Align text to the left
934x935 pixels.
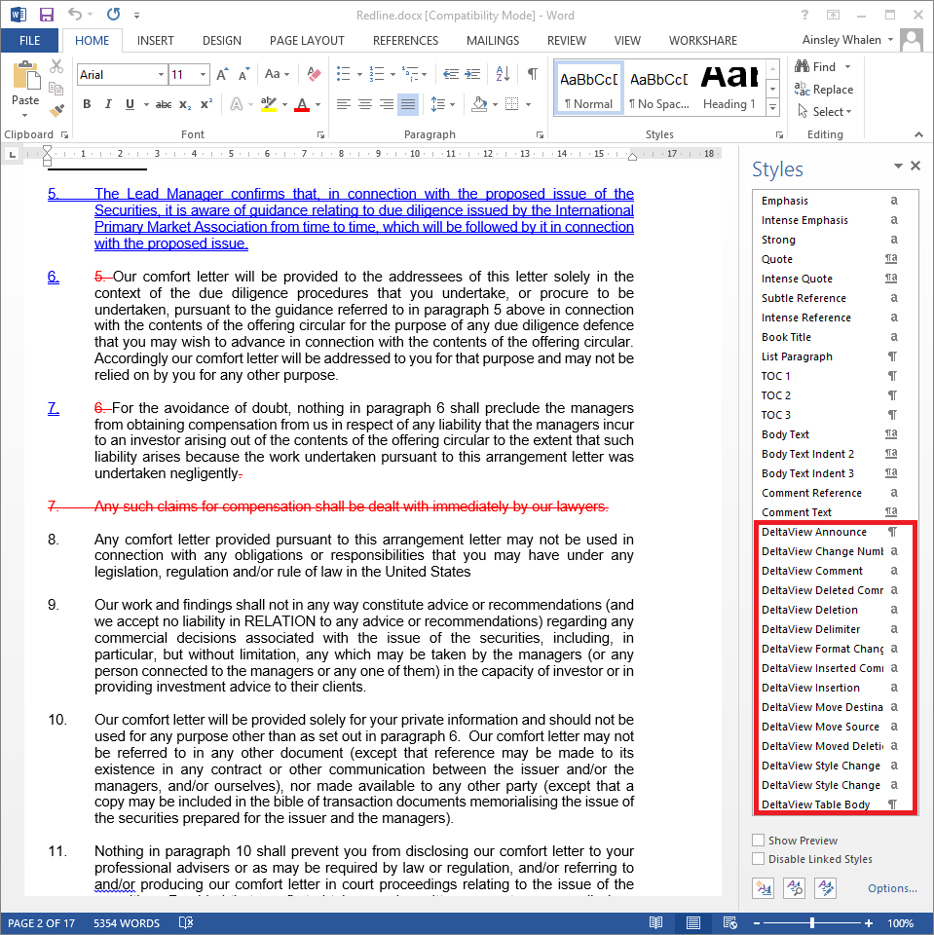[x=343, y=104]
